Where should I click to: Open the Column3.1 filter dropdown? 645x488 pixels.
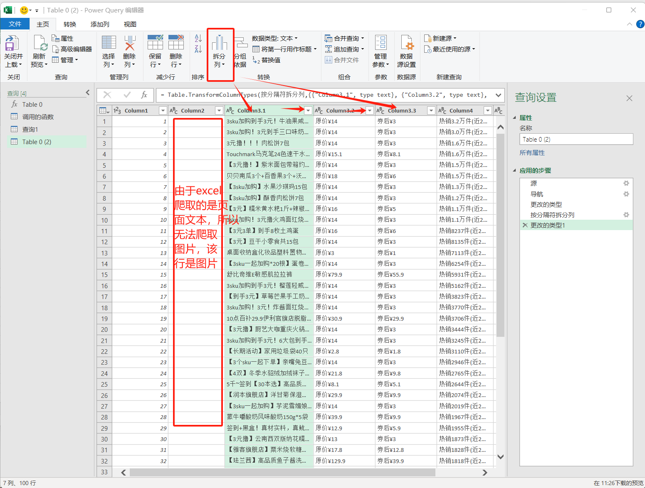[x=308, y=110]
